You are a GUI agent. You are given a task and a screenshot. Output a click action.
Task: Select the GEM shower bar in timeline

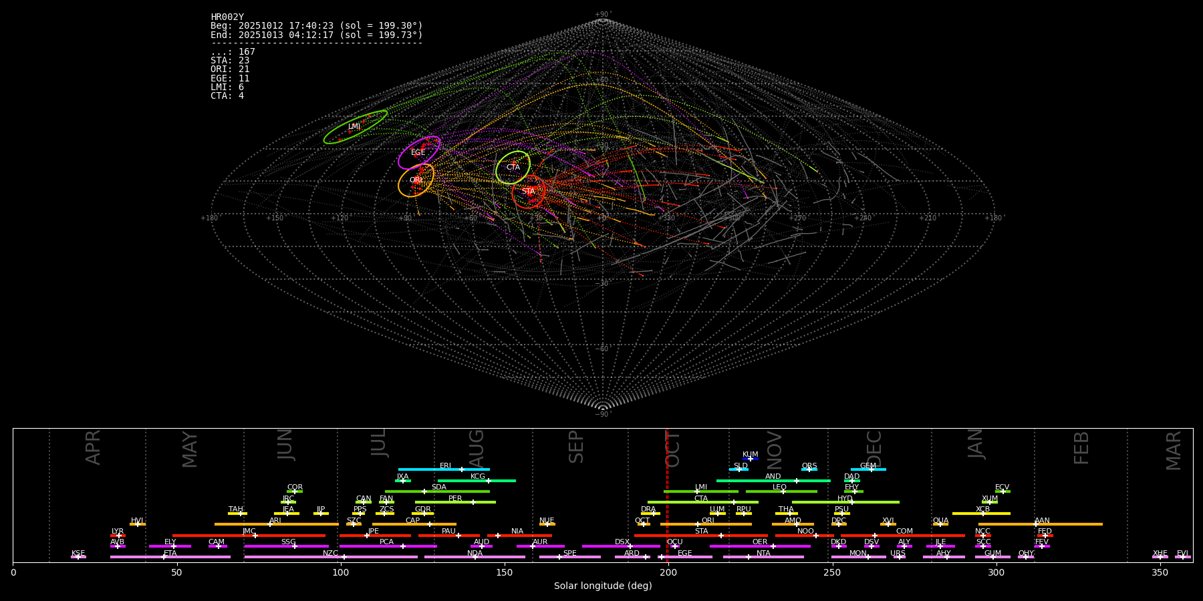pos(868,469)
